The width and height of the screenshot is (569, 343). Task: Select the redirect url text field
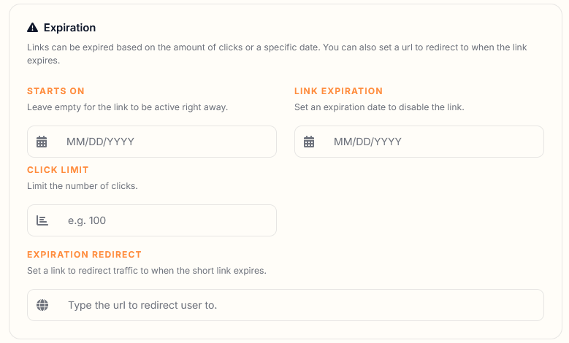pyautogui.click(x=286, y=305)
